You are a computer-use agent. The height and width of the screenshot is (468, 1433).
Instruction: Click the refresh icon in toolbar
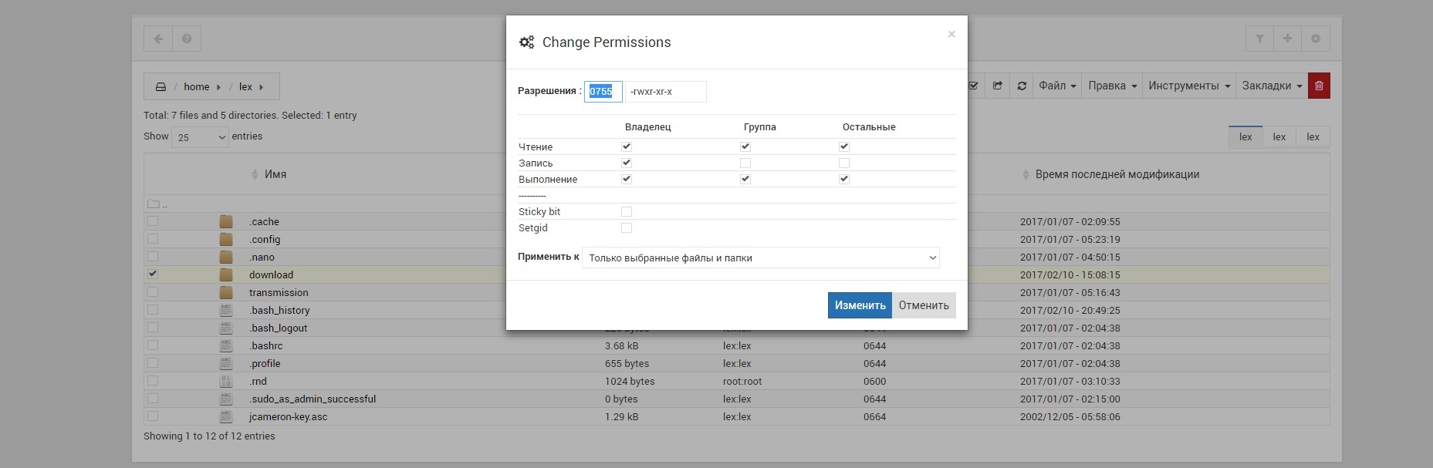(x=1022, y=86)
